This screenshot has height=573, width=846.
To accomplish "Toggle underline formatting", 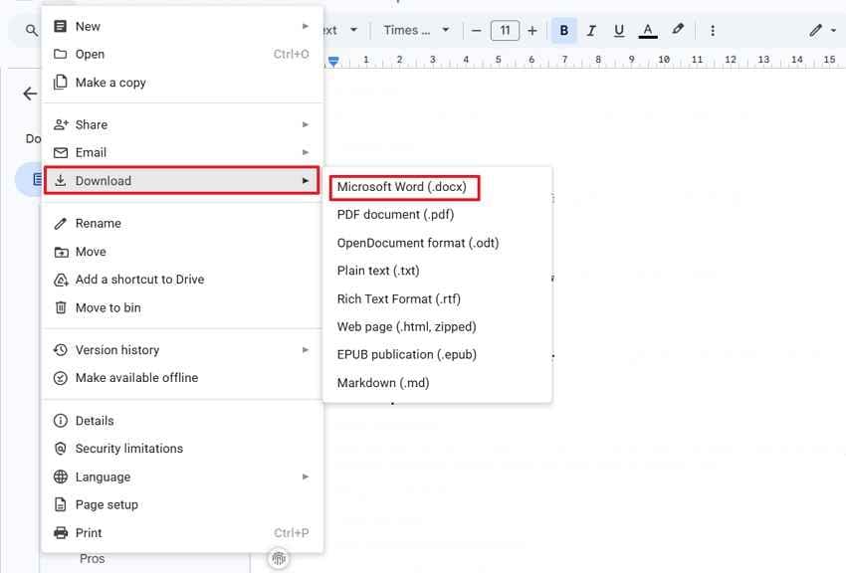I will click(619, 31).
